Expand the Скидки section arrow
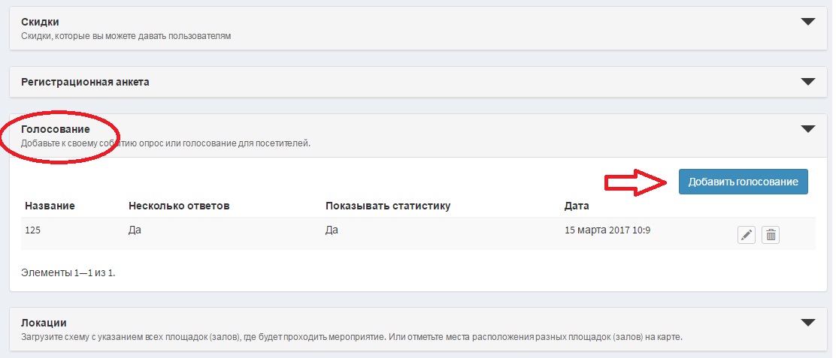Viewport: 836px width, 358px height. (x=807, y=22)
